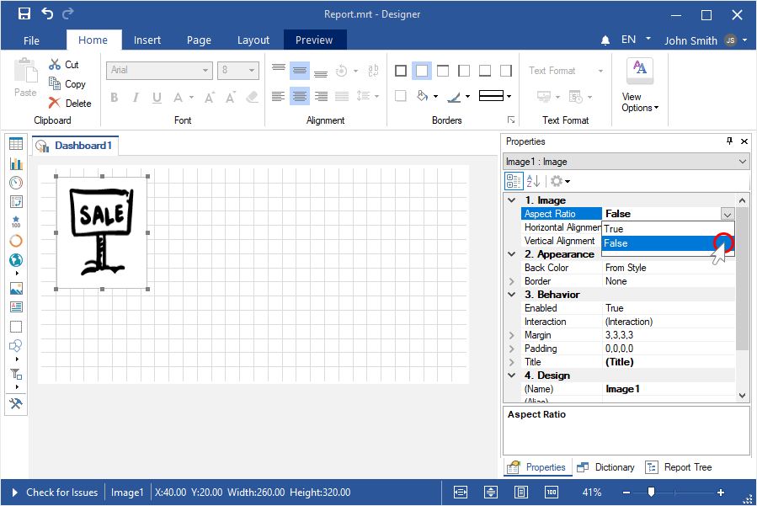Open View Options in ribbon
Image resolution: width=757 pixels, height=506 pixels.
[x=640, y=85]
